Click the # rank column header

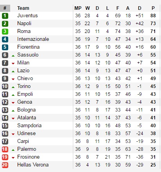click(5, 8)
